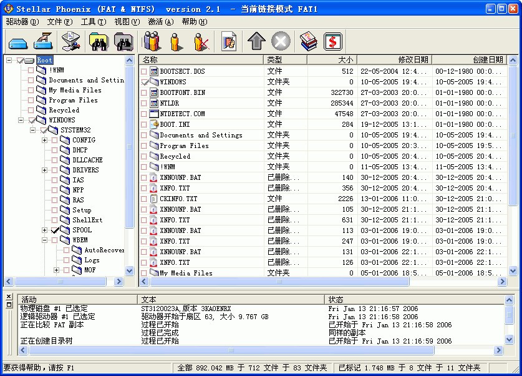Screen dimensions: 522x376
Task: Check the BOOTSECT.DOS file checkbox
Action: [x=144, y=71]
